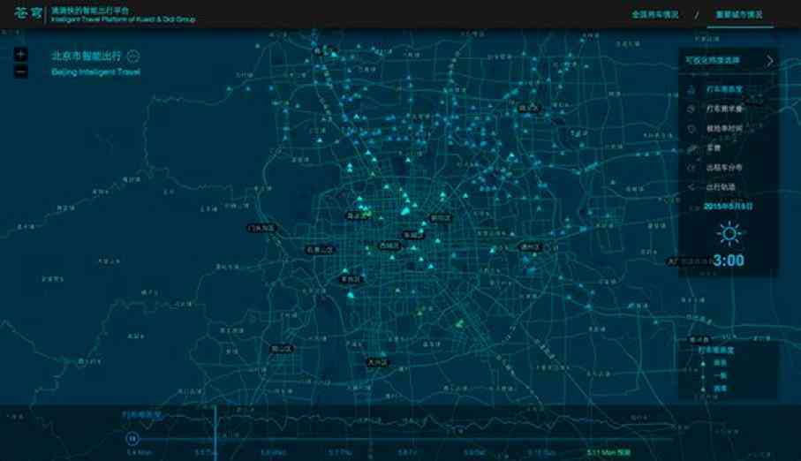This screenshot has height=461, width=801.
Task: Click the timeline playhead marker
Action: tap(215, 434)
